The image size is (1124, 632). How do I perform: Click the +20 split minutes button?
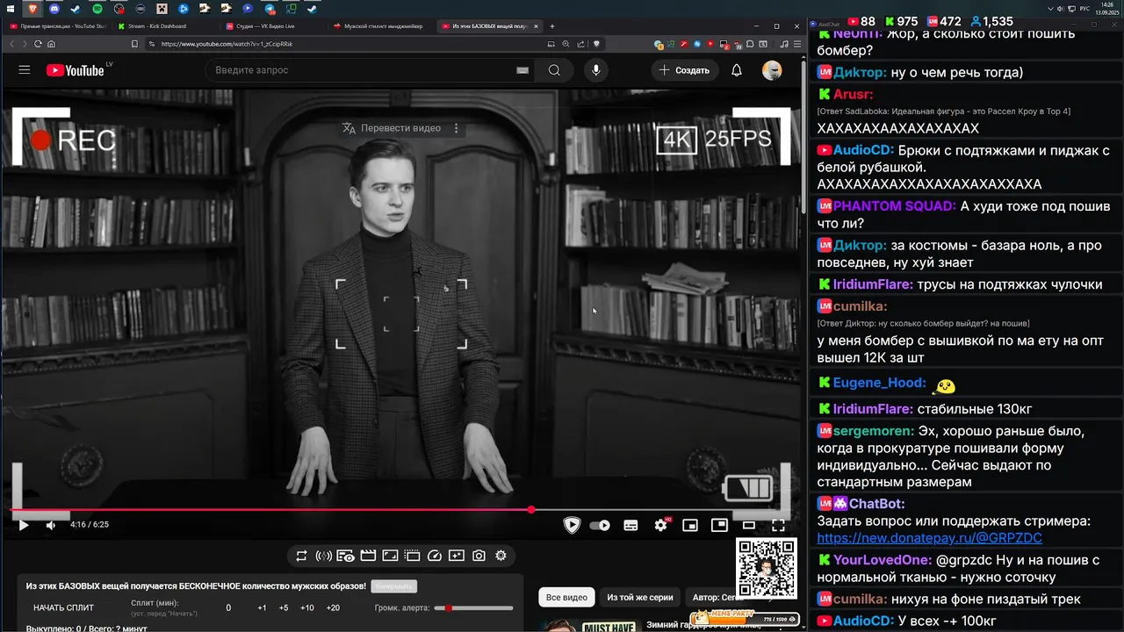point(333,607)
